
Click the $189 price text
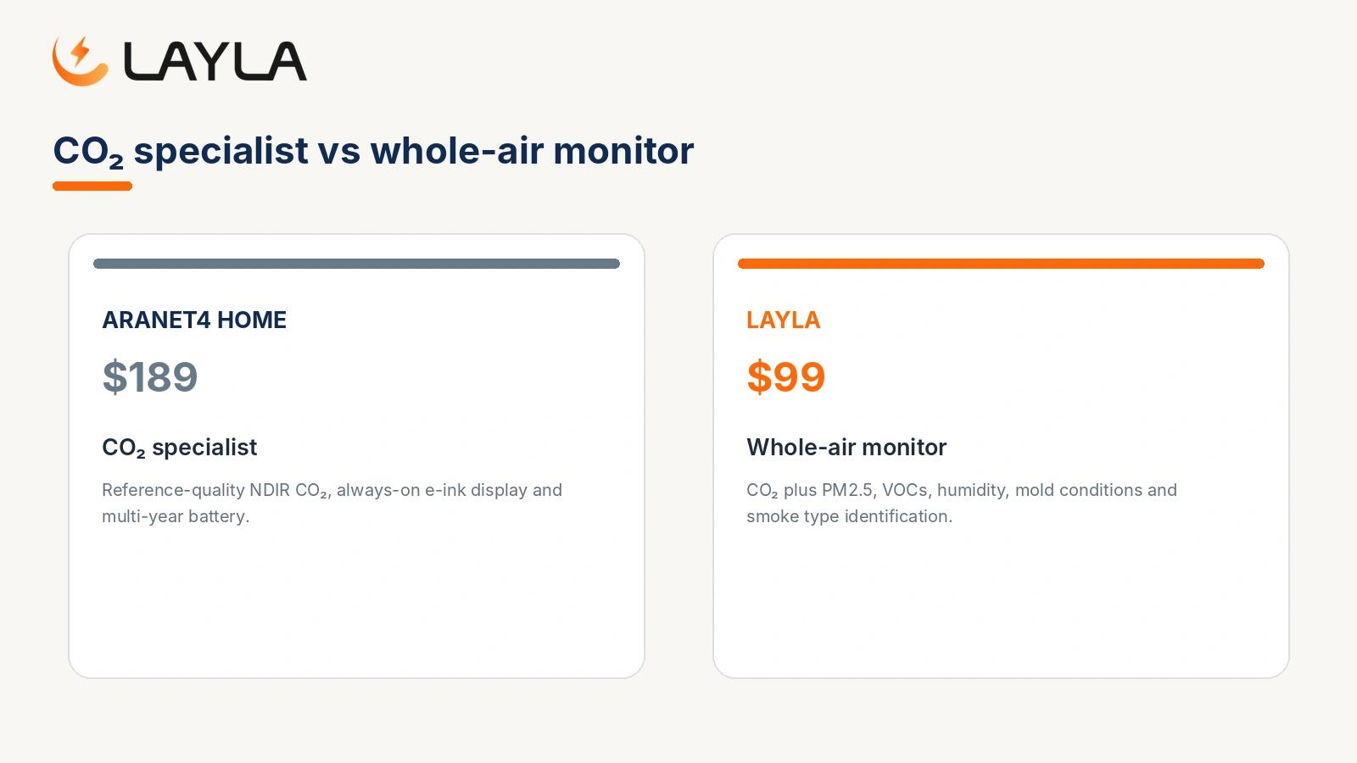coord(150,376)
